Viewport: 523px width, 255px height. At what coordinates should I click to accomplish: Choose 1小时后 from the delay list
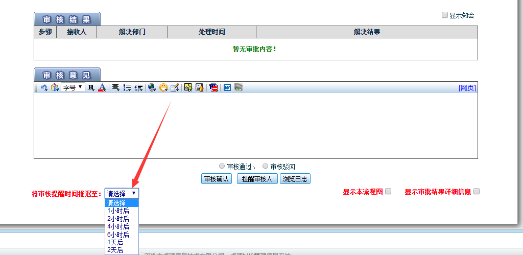[122, 211]
